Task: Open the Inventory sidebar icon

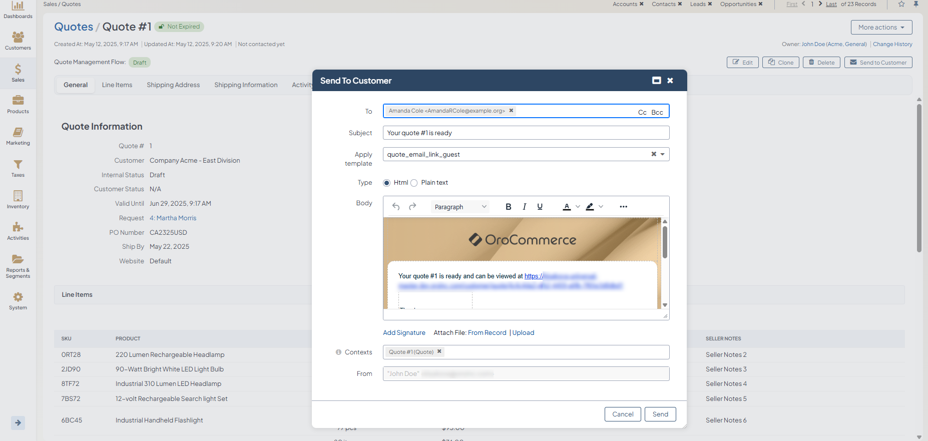Action: coord(18,199)
